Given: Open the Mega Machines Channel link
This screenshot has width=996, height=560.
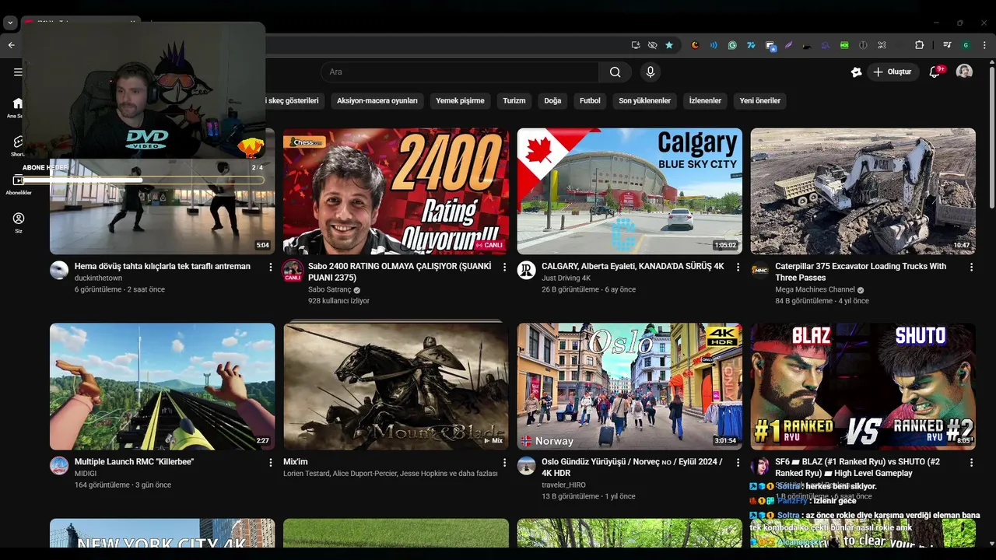Looking at the screenshot, I should click(x=815, y=289).
